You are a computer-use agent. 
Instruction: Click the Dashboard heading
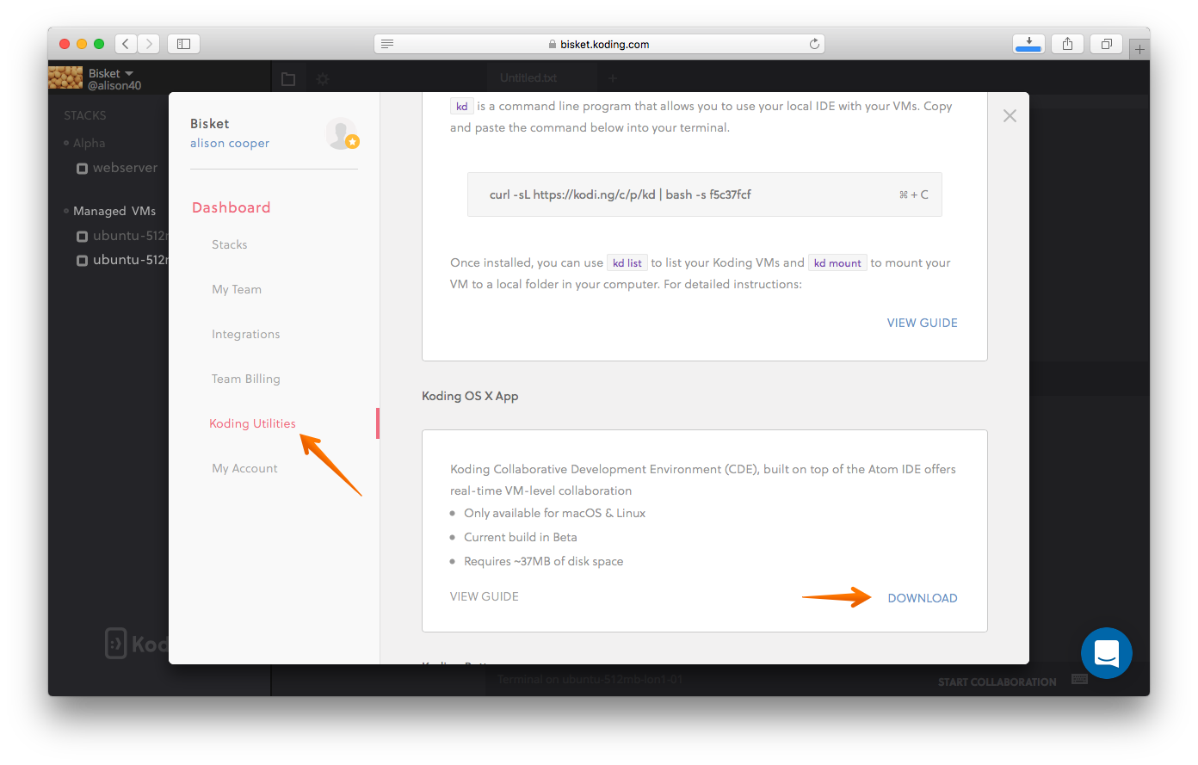(x=232, y=207)
